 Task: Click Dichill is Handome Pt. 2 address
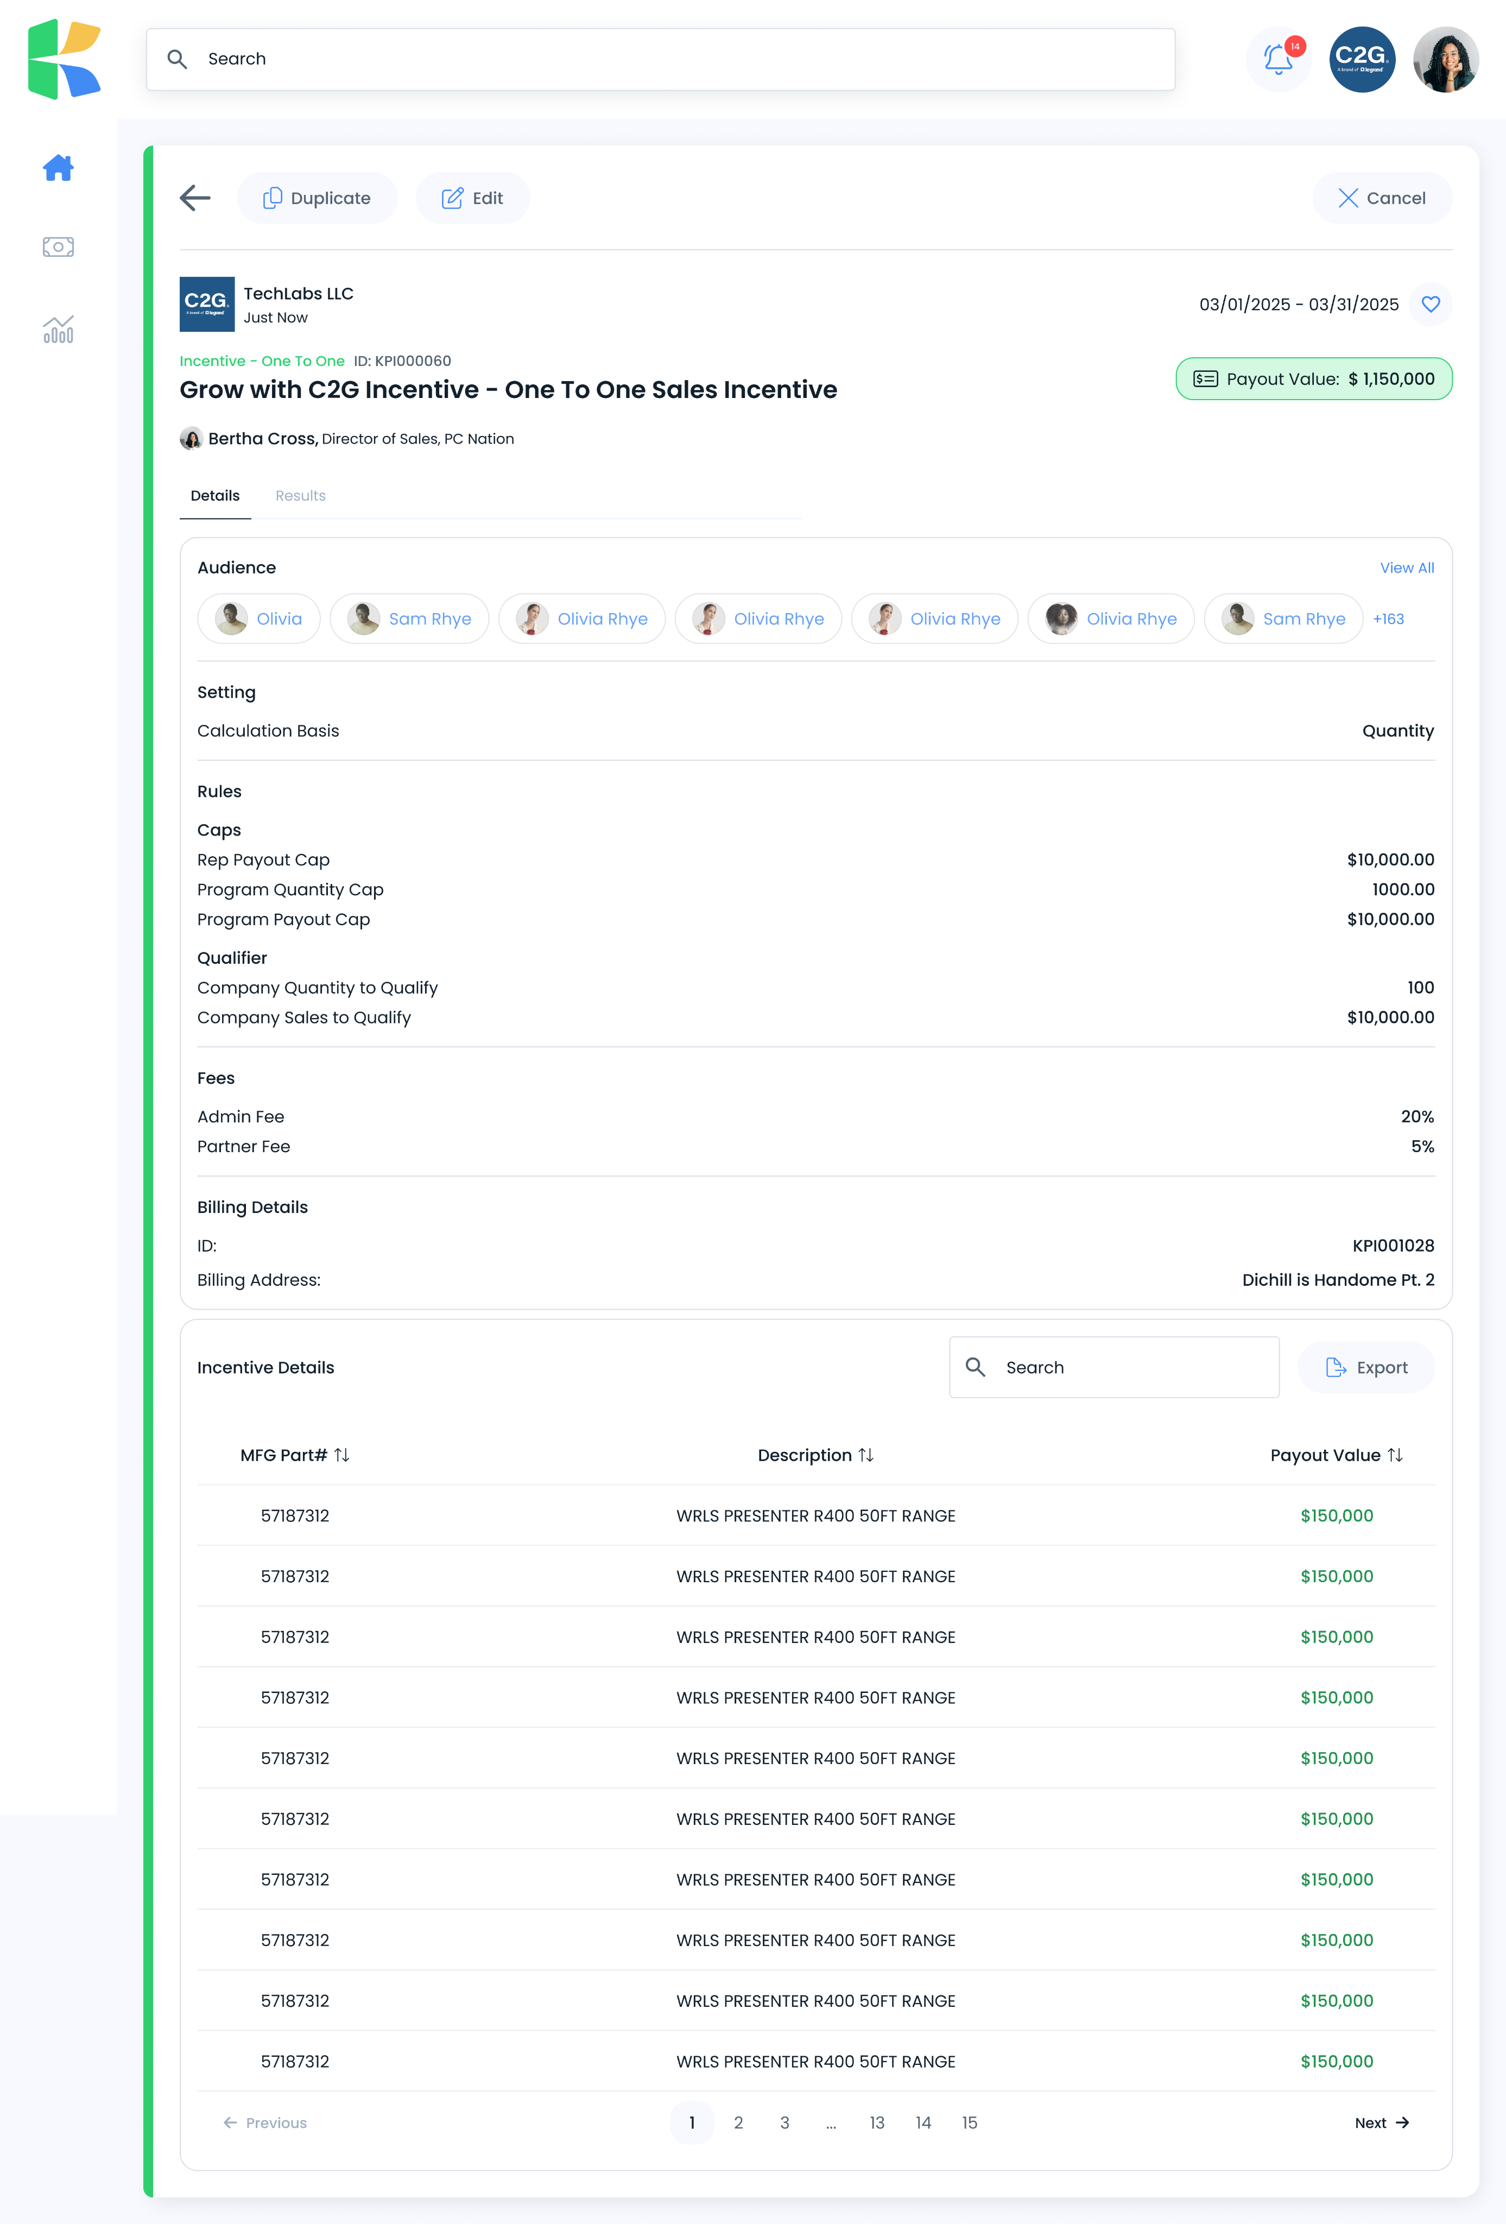coord(1338,1280)
